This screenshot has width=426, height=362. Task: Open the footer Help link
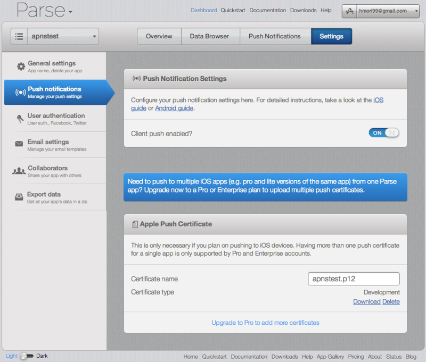coord(307,357)
